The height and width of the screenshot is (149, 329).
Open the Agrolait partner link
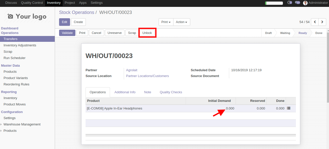click(132, 70)
